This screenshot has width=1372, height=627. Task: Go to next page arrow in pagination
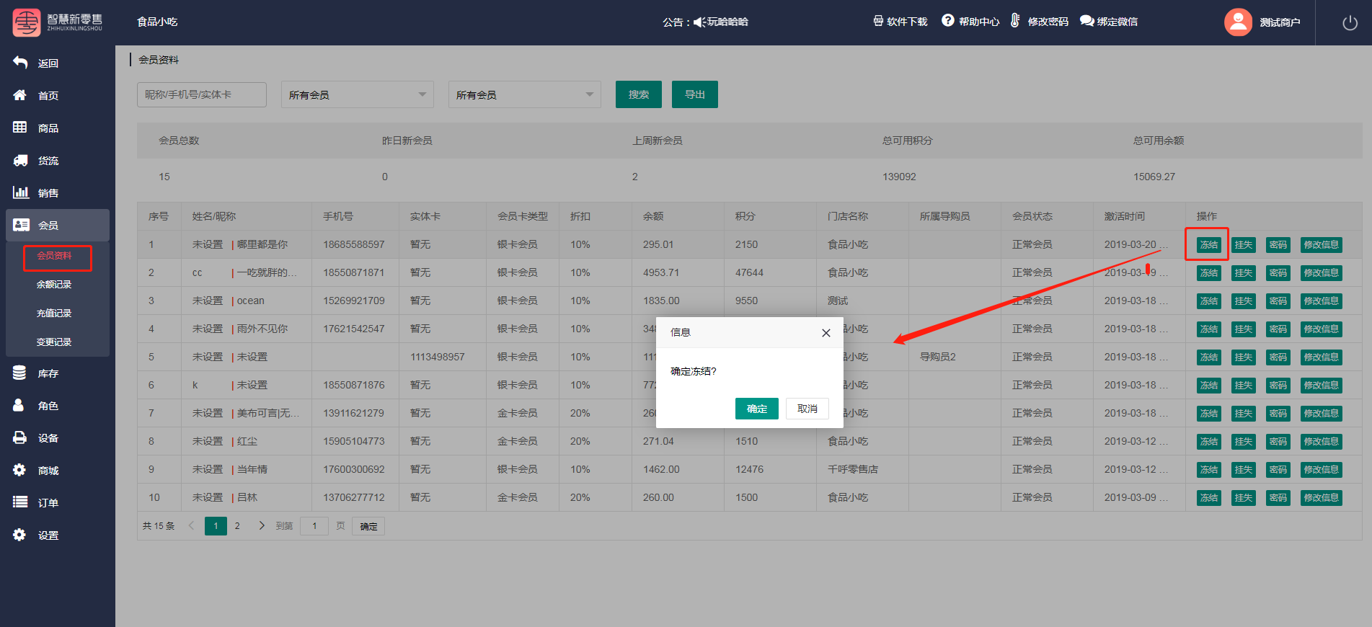tap(261, 526)
